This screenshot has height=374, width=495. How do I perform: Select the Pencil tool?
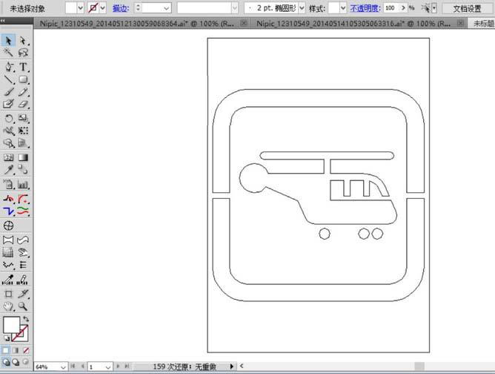pyautogui.click(x=23, y=92)
